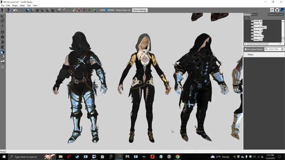
Task: Open the weather widget showing Cloudy
Action: pyautogui.click(x=220, y=157)
